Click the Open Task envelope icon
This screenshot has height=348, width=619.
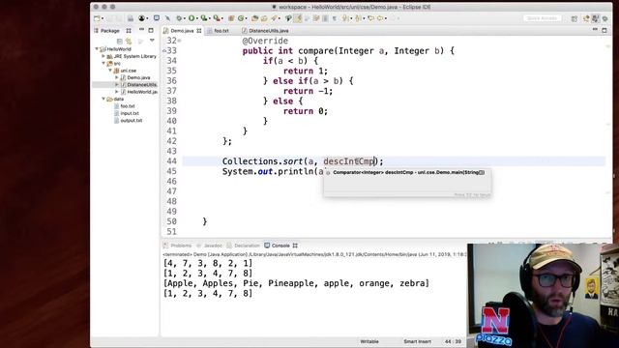264,18
